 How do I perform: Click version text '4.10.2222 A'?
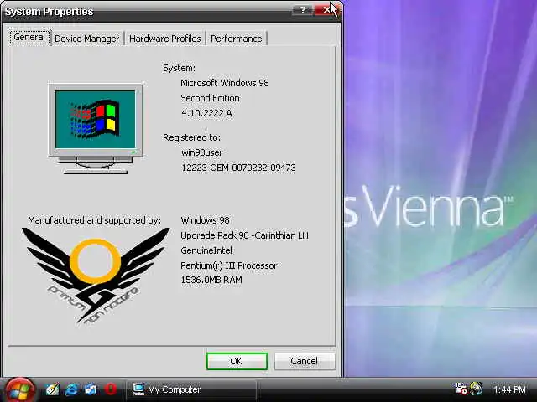pyautogui.click(x=206, y=113)
